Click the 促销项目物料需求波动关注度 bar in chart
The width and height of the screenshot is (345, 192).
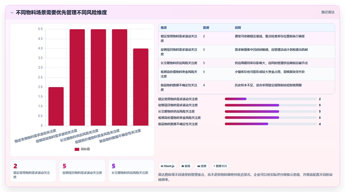tap(77, 77)
